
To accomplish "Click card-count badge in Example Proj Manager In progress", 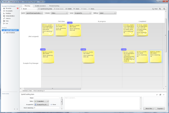I will point(83,49).
